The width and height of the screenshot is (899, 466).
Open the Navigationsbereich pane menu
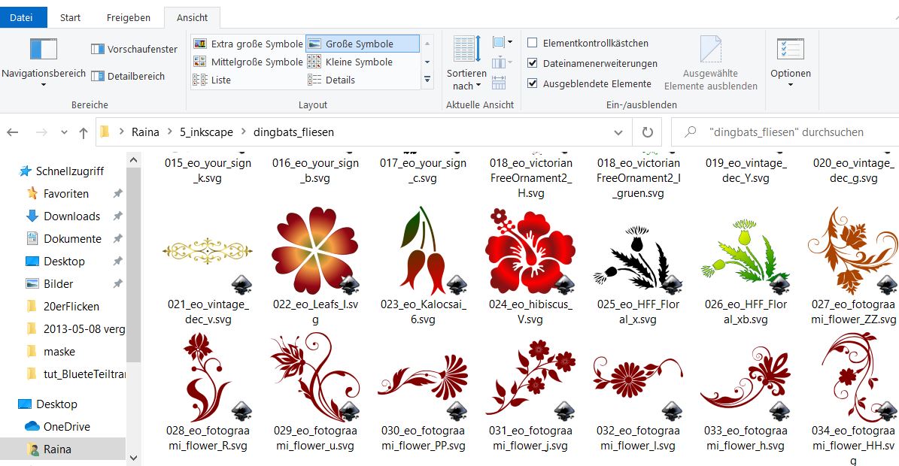[x=44, y=62]
